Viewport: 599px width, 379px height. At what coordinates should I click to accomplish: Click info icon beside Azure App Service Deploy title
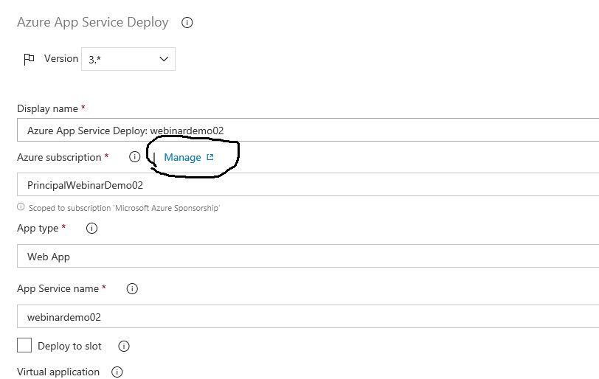(187, 23)
